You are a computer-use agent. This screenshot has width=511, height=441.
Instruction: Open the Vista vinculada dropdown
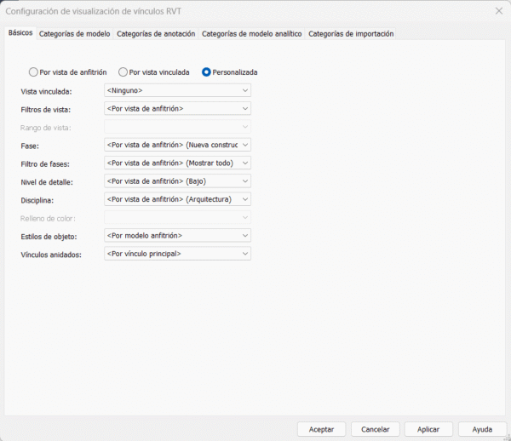177,90
